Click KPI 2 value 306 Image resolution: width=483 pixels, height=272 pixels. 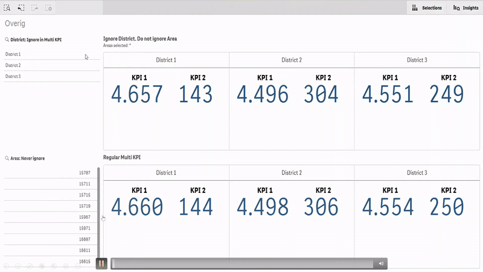pos(321,207)
